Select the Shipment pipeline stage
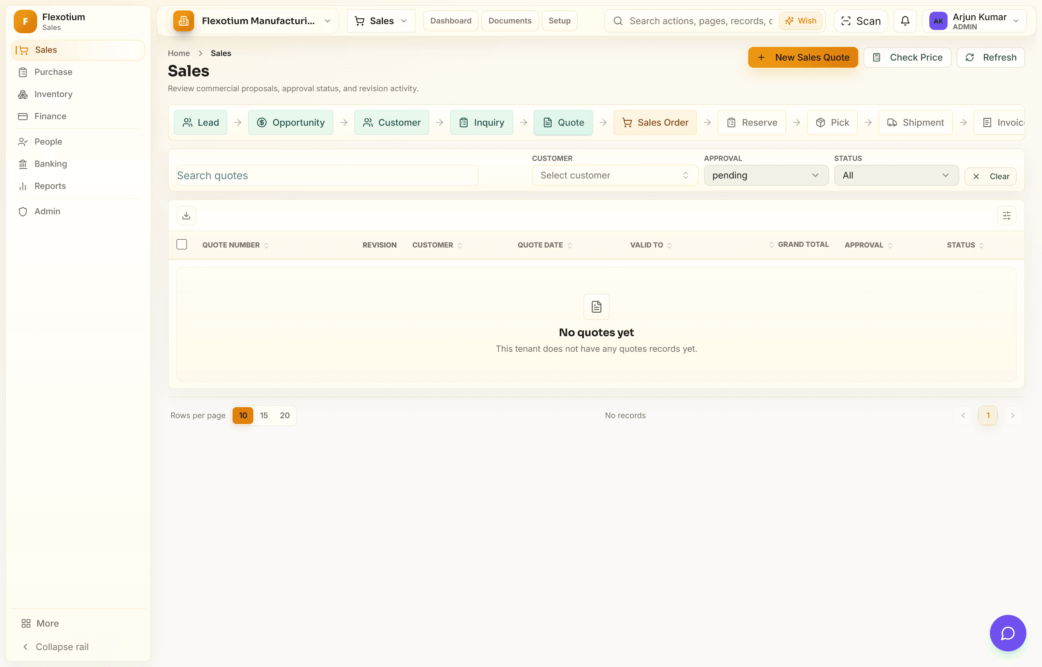Screen dimensions: 1042x667 click(915, 122)
